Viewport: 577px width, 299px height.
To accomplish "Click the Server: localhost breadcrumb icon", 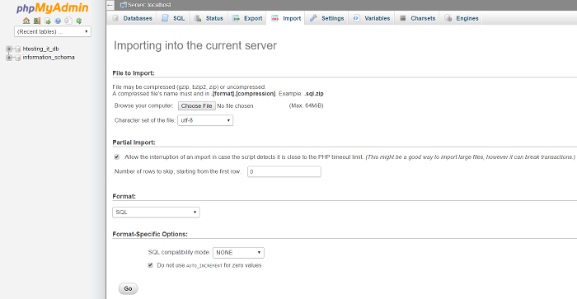I will (124, 5).
